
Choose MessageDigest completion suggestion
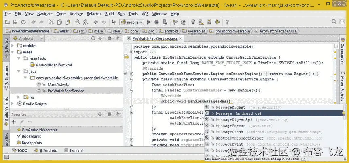coord(273,107)
